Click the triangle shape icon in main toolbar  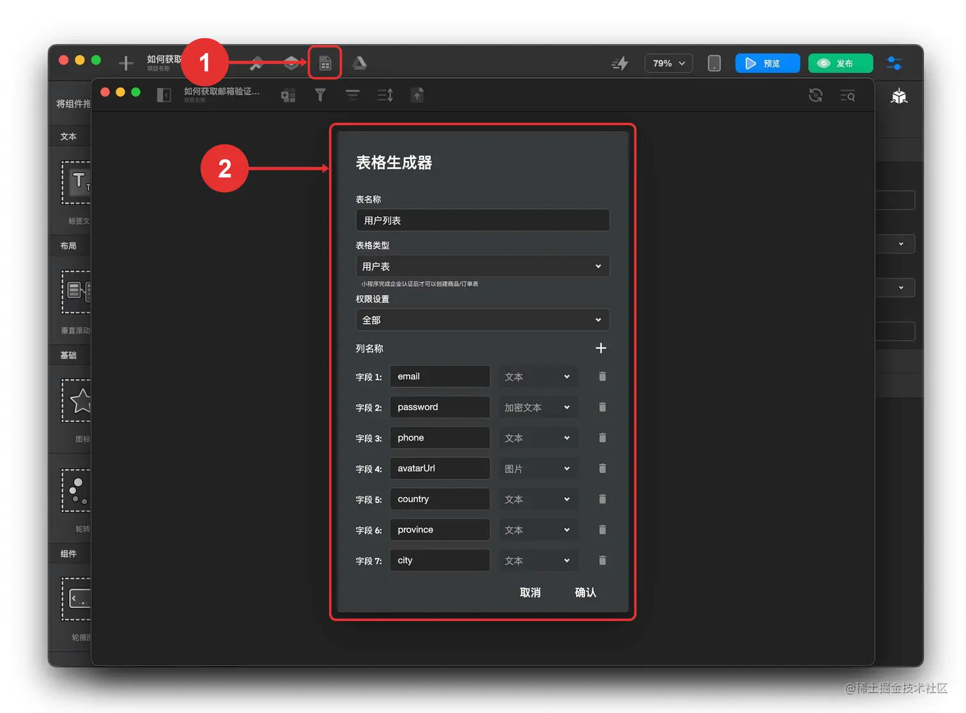(x=360, y=63)
